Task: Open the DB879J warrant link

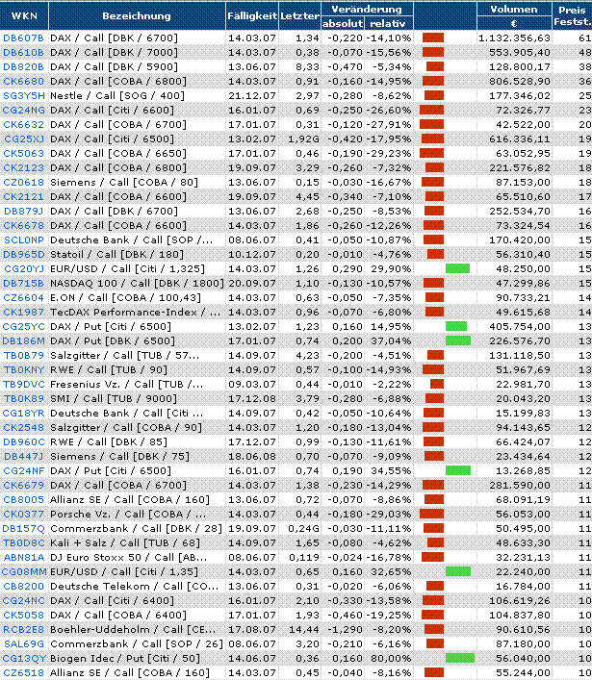Action: [23, 212]
